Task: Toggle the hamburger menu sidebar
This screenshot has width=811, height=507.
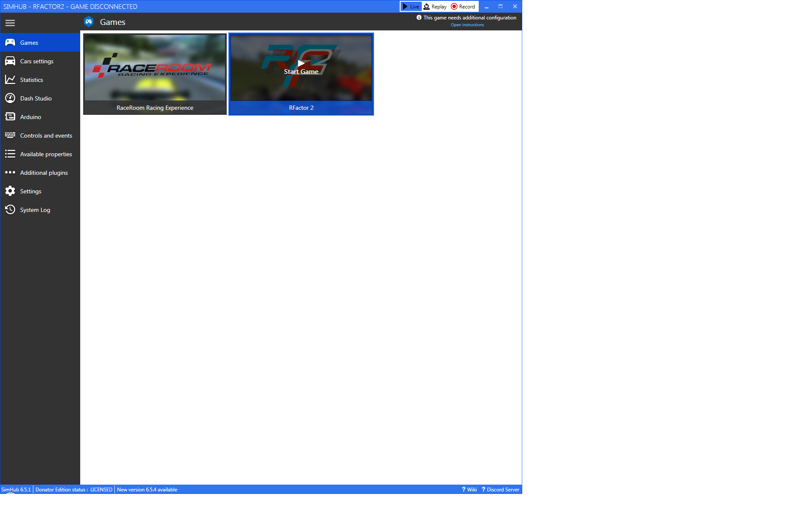Action: click(x=10, y=23)
